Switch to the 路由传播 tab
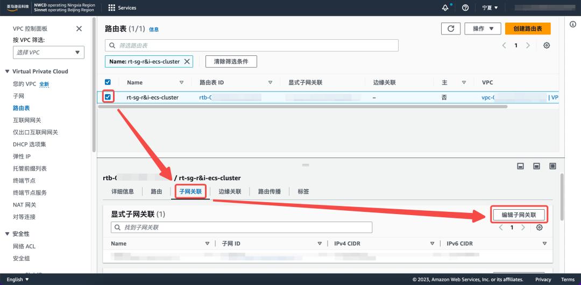The height and width of the screenshot is (285, 581). [270, 191]
